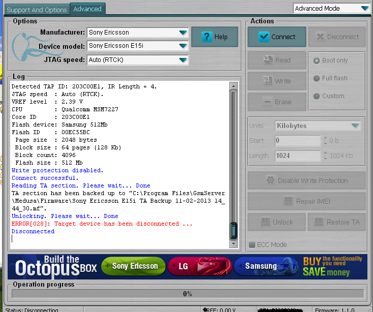
Task: Switch to the Advanced tab
Action: 87,9
